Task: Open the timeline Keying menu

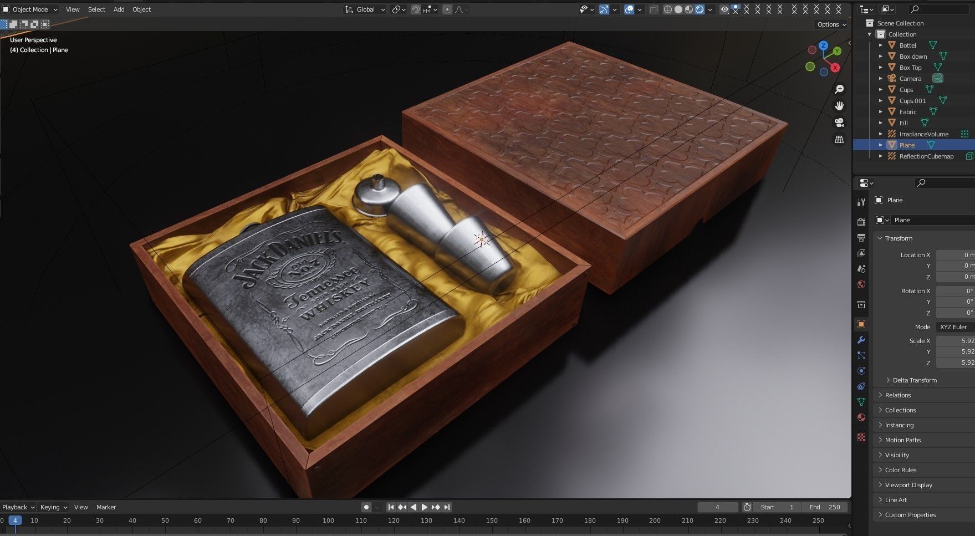Action: pos(53,507)
